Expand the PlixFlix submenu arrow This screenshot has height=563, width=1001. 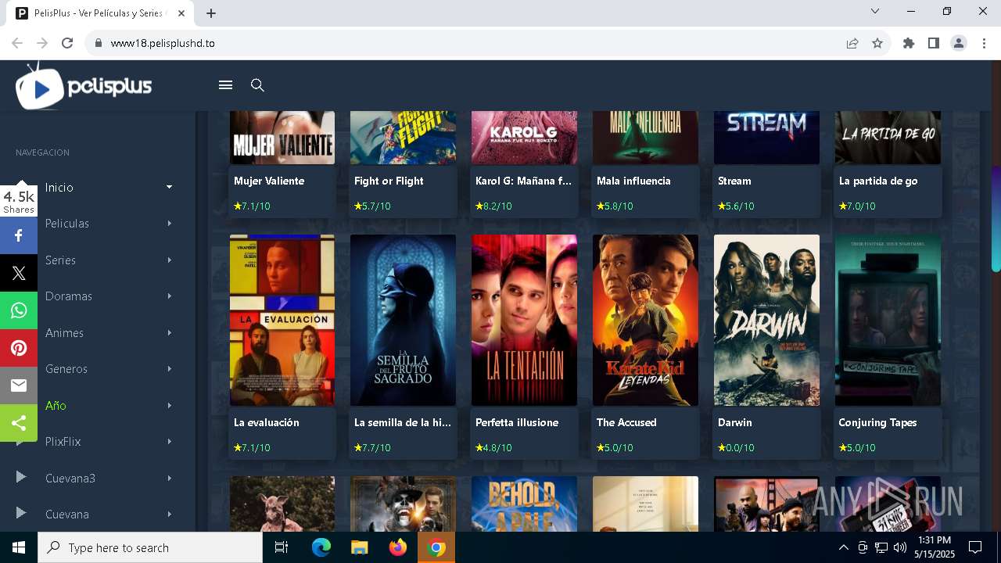(x=169, y=442)
